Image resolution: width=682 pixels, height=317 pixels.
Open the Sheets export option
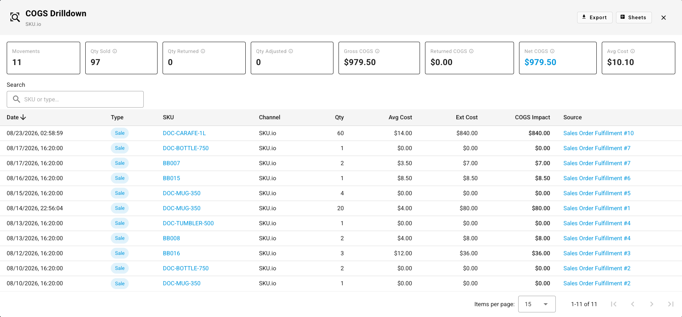(x=634, y=18)
